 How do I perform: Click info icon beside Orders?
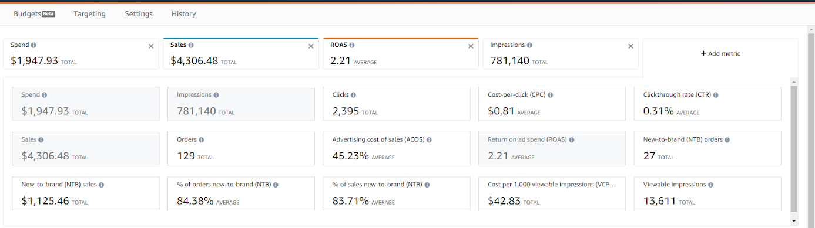coord(202,140)
